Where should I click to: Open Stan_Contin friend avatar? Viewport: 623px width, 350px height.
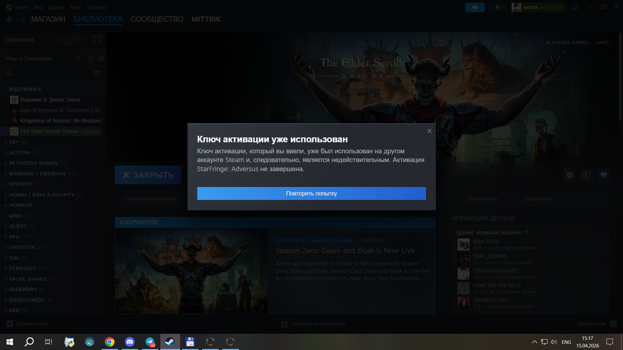[463, 259]
